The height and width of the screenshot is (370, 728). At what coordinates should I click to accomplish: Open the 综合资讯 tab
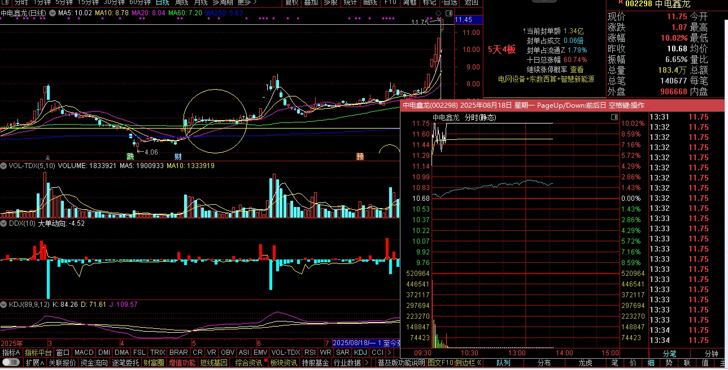(x=249, y=363)
